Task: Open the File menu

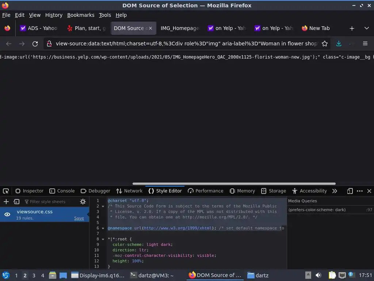Action: click(6, 15)
